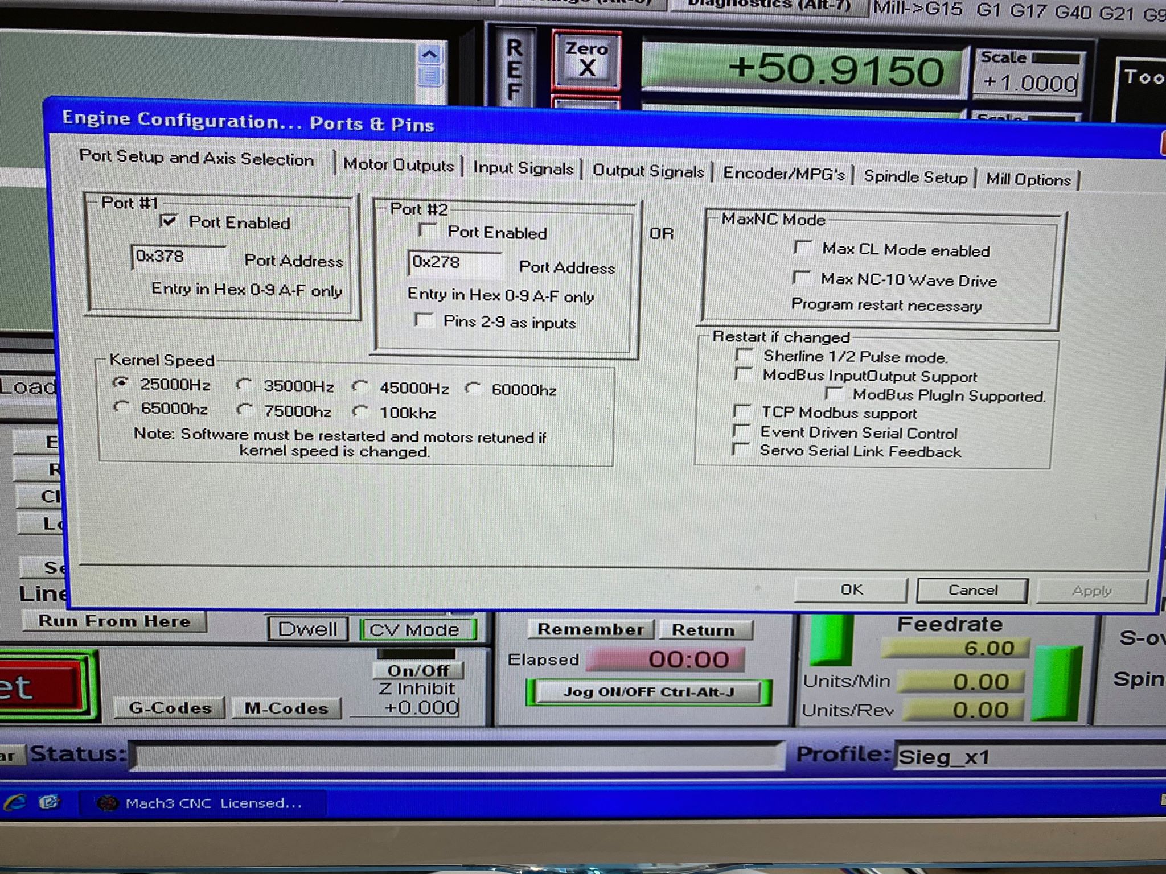This screenshot has height=874, width=1166.
Task: Enable Port #2 Port Enabled checkbox
Action: tap(426, 230)
